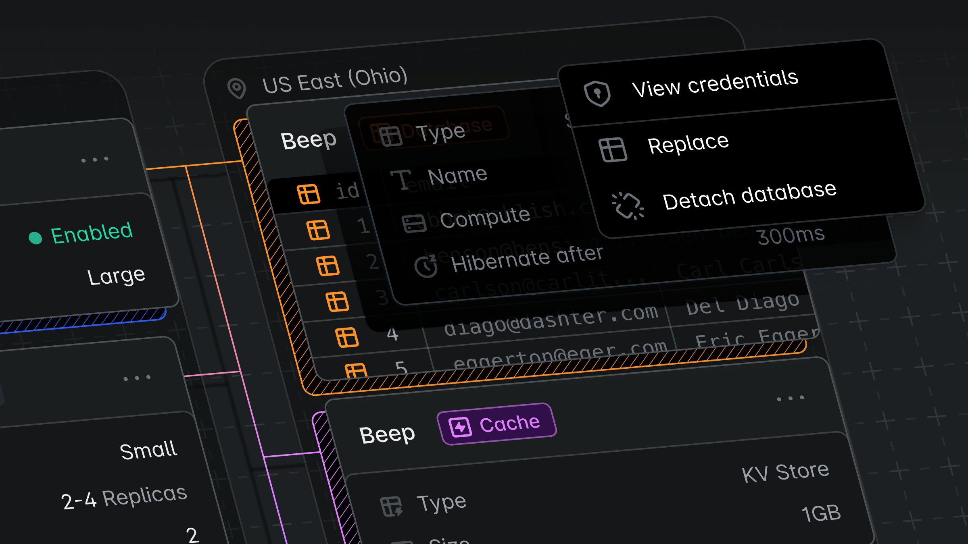Viewport: 968px width, 544px height.
Task: Click the location pin icon beside US East (Ohio)
Action: tap(237, 88)
